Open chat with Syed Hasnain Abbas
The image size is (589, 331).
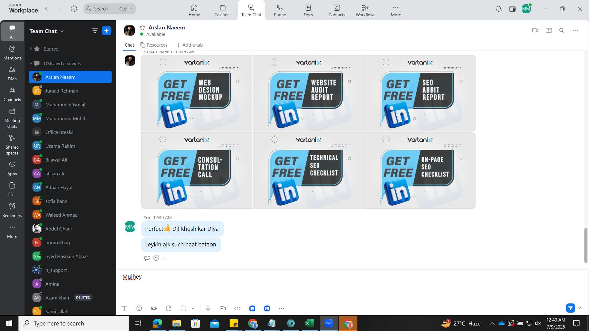[x=70, y=256]
